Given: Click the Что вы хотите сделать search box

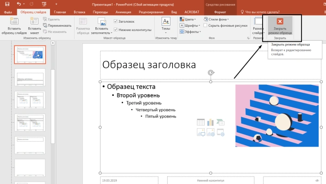Looking at the screenshot, I should (262, 12).
